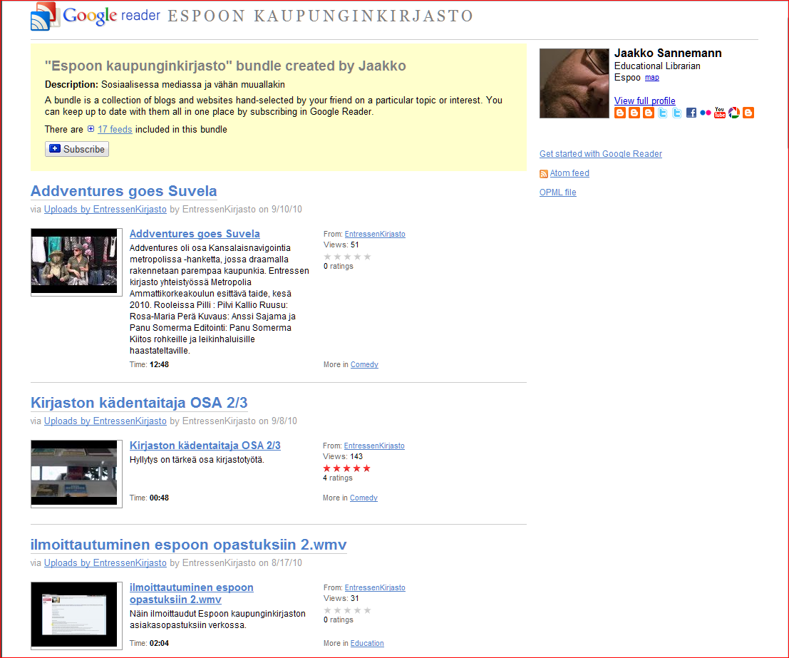Open Uploads by EntressenKirjasto link dated 8/17/10
789x658 pixels.
pyautogui.click(x=105, y=563)
